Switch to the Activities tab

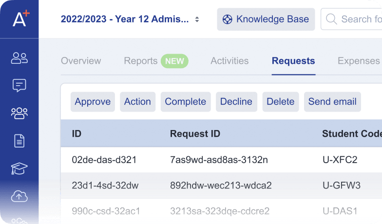(x=229, y=61)
